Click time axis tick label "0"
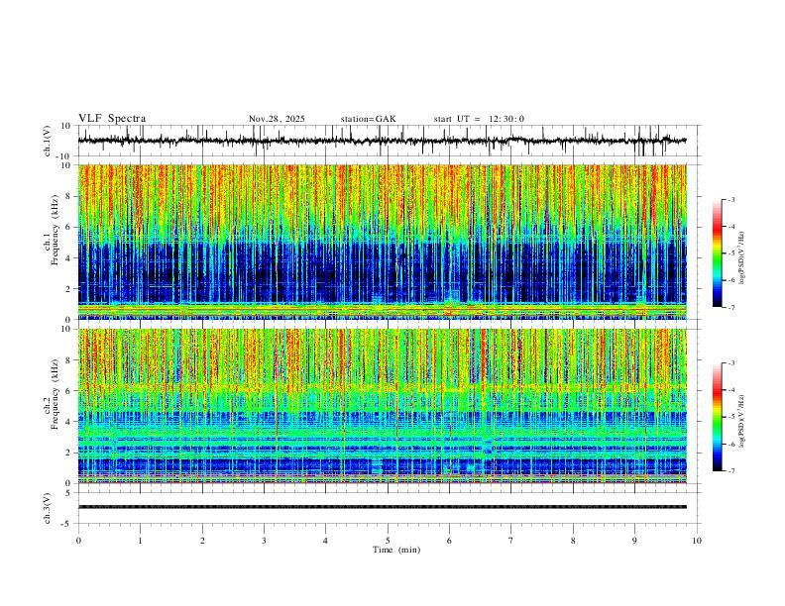Viewport: 785px width, 606px height. [78, 541]
